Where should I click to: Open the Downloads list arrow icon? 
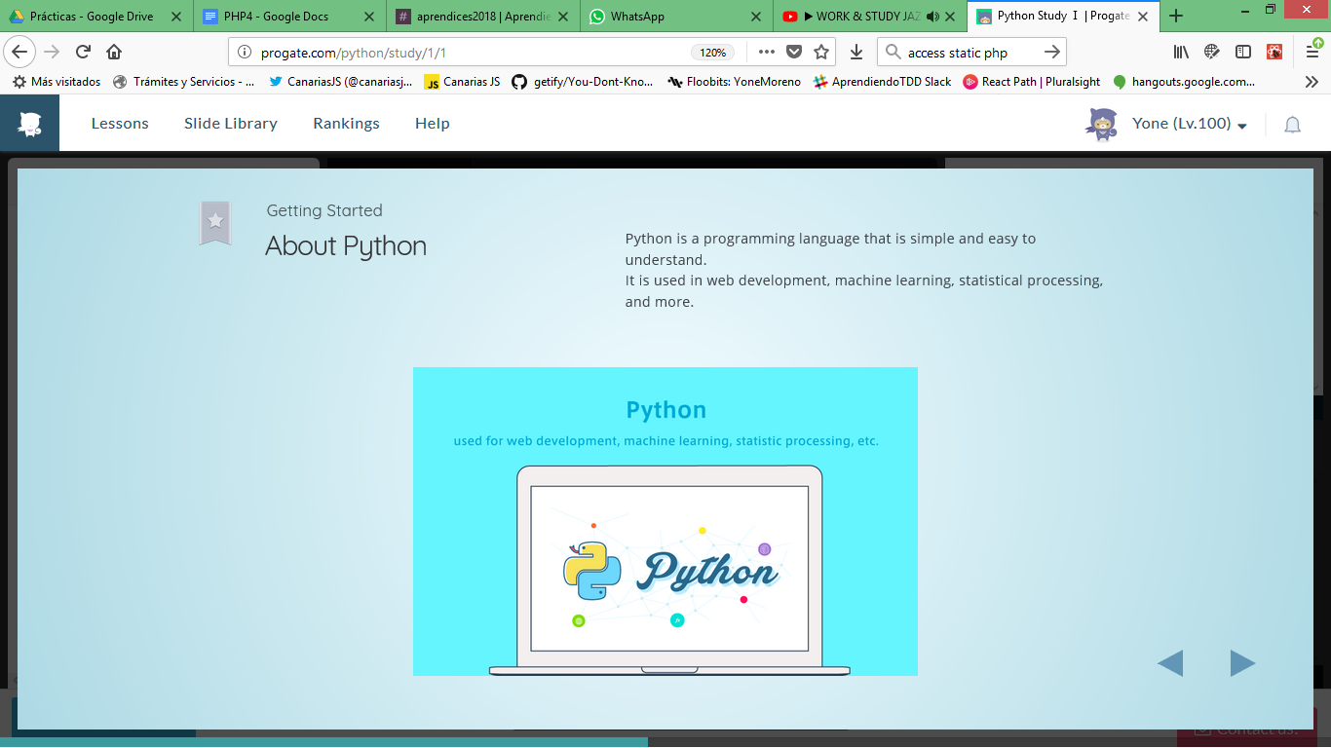click(856, 52)
